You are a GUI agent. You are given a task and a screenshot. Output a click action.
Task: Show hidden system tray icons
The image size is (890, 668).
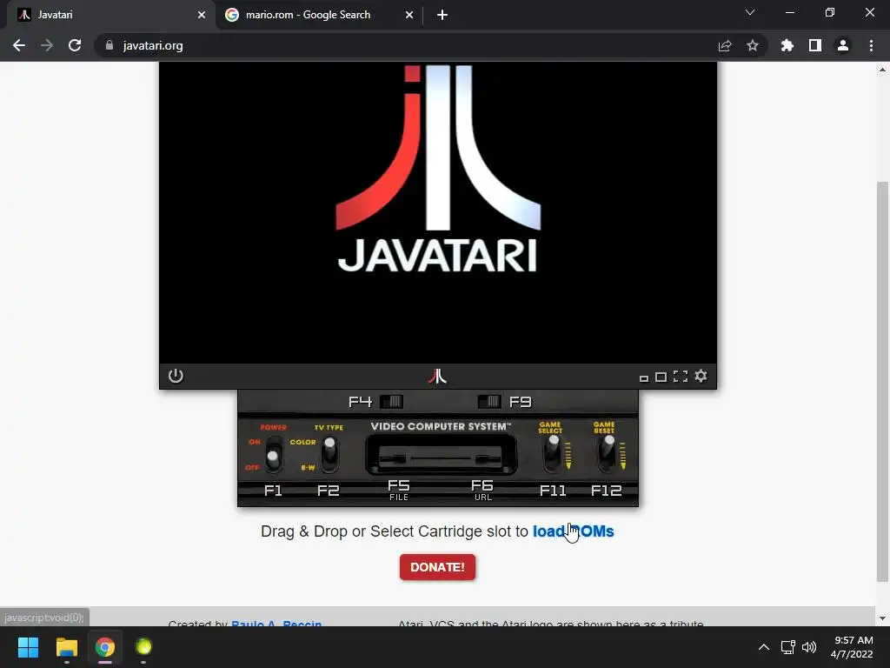(x=764, y=647)
